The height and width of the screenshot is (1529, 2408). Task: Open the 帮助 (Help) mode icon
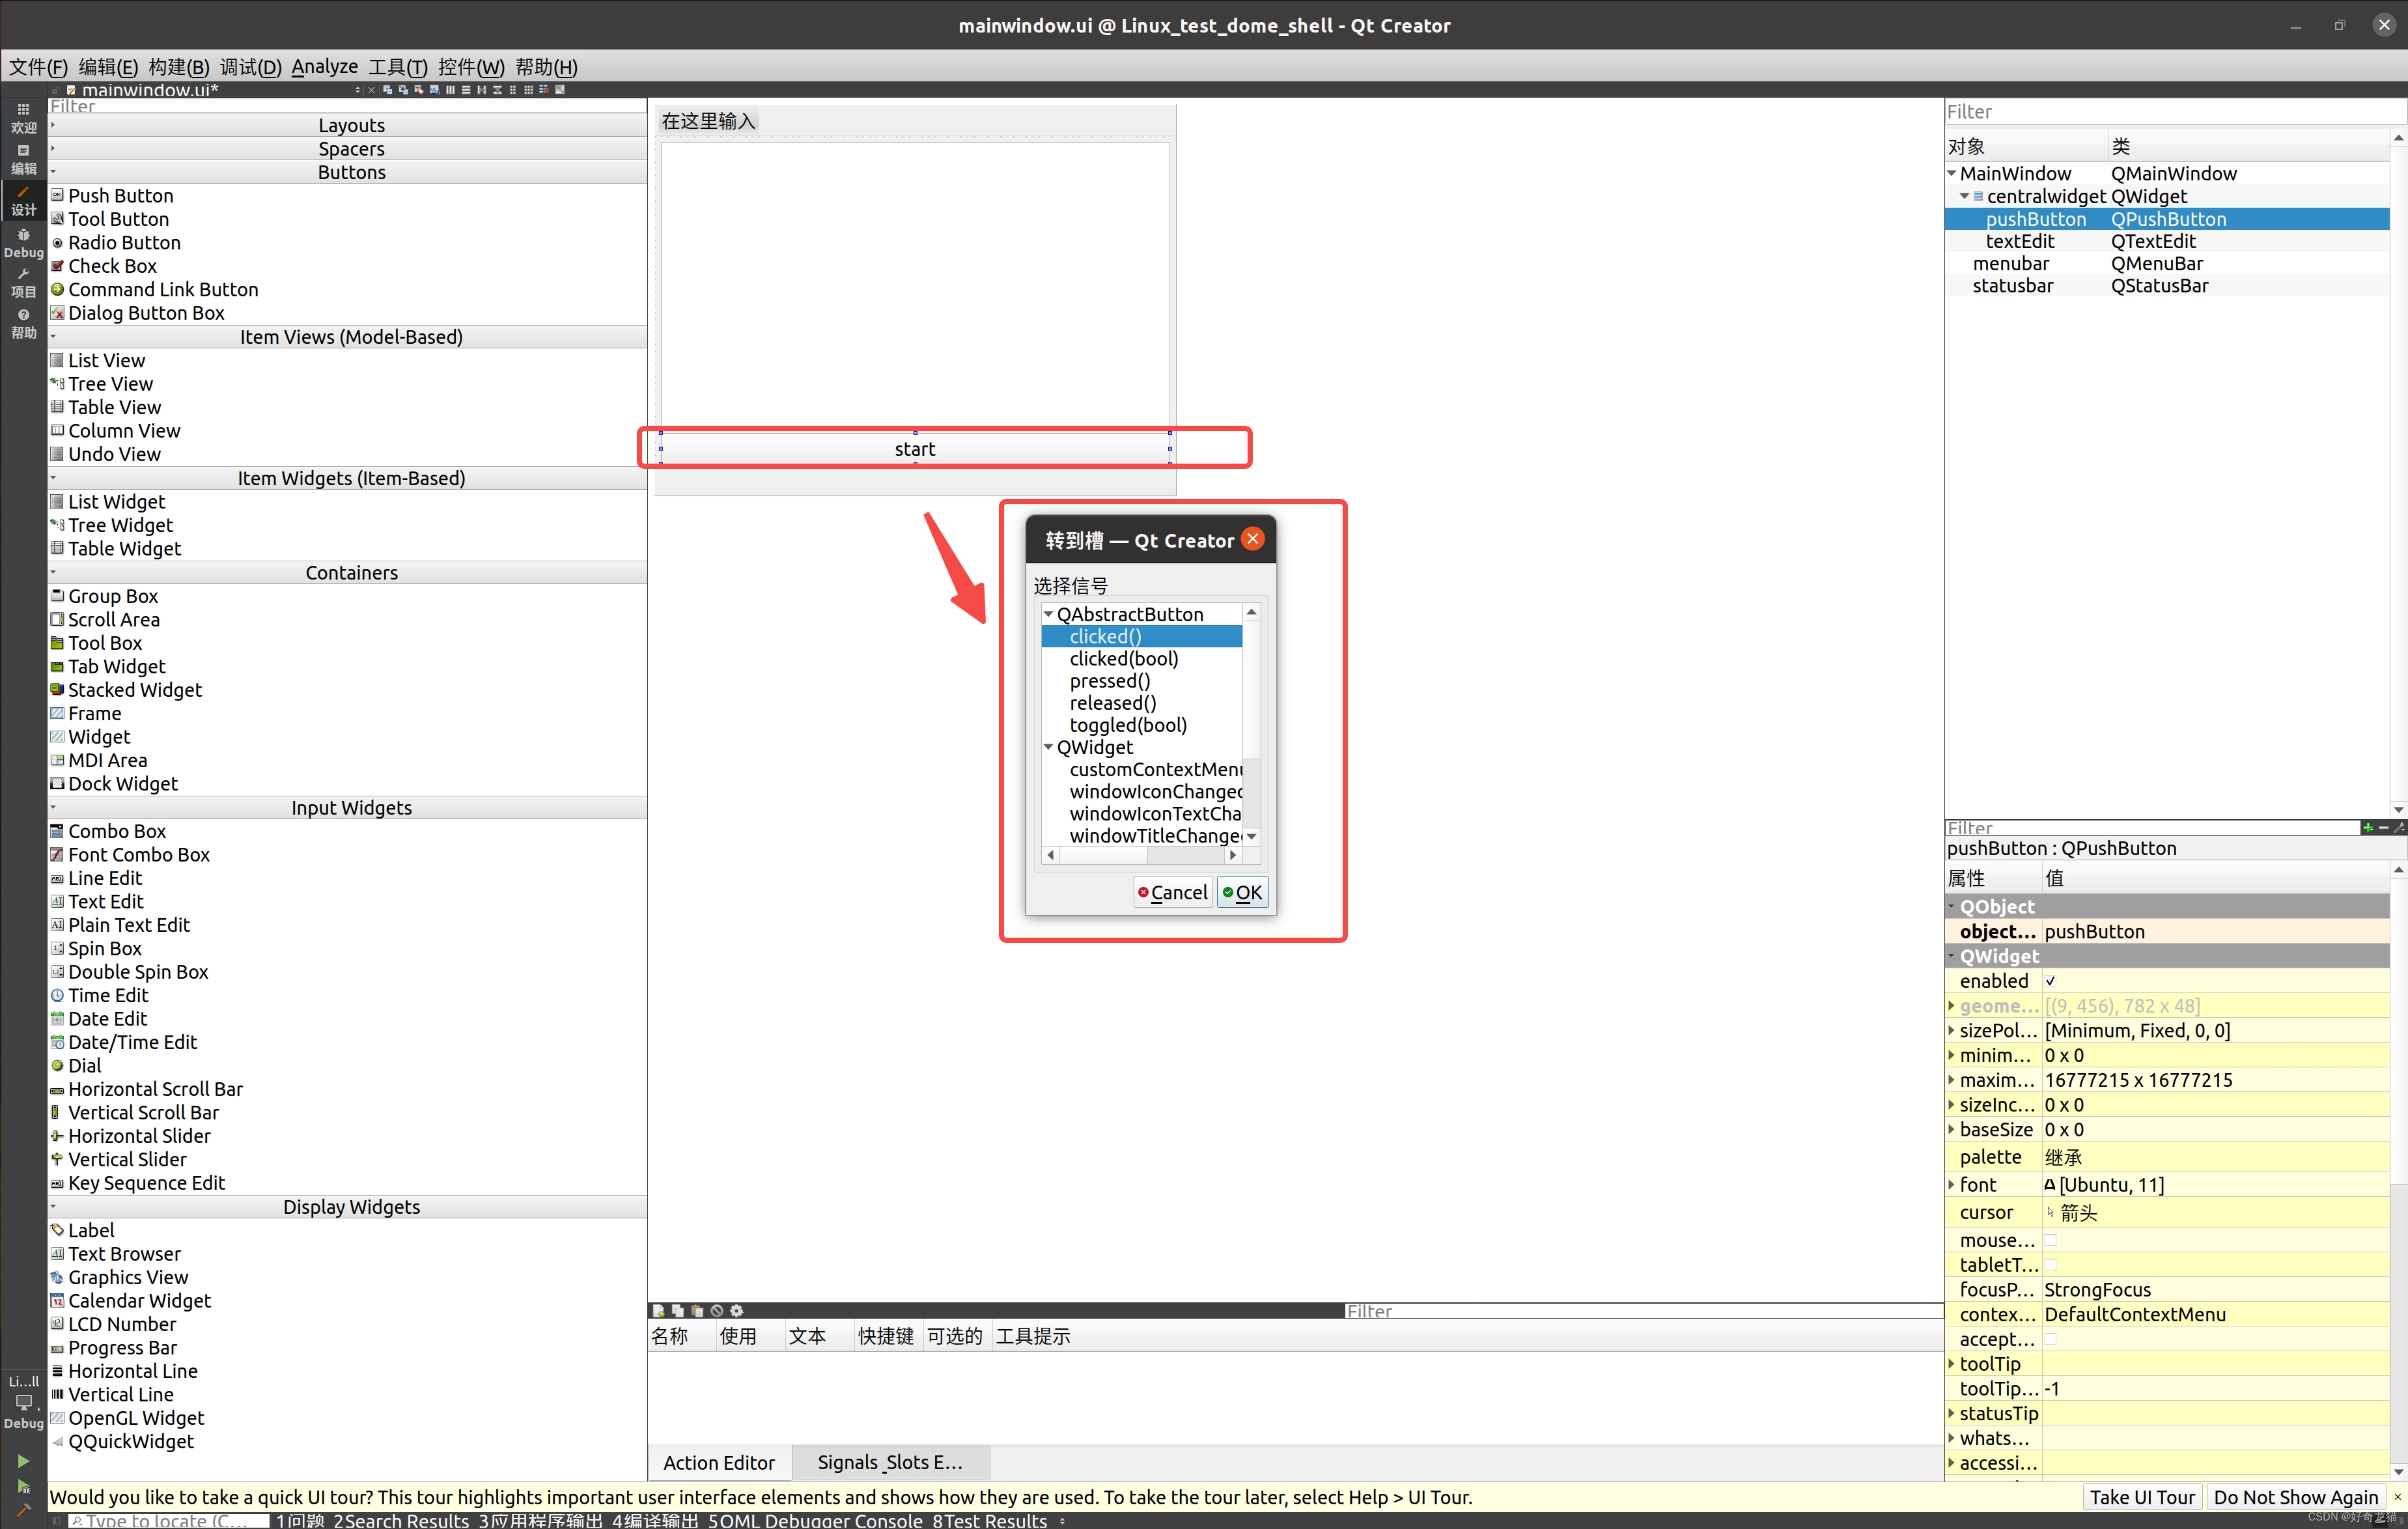click(x=23, y=324)
